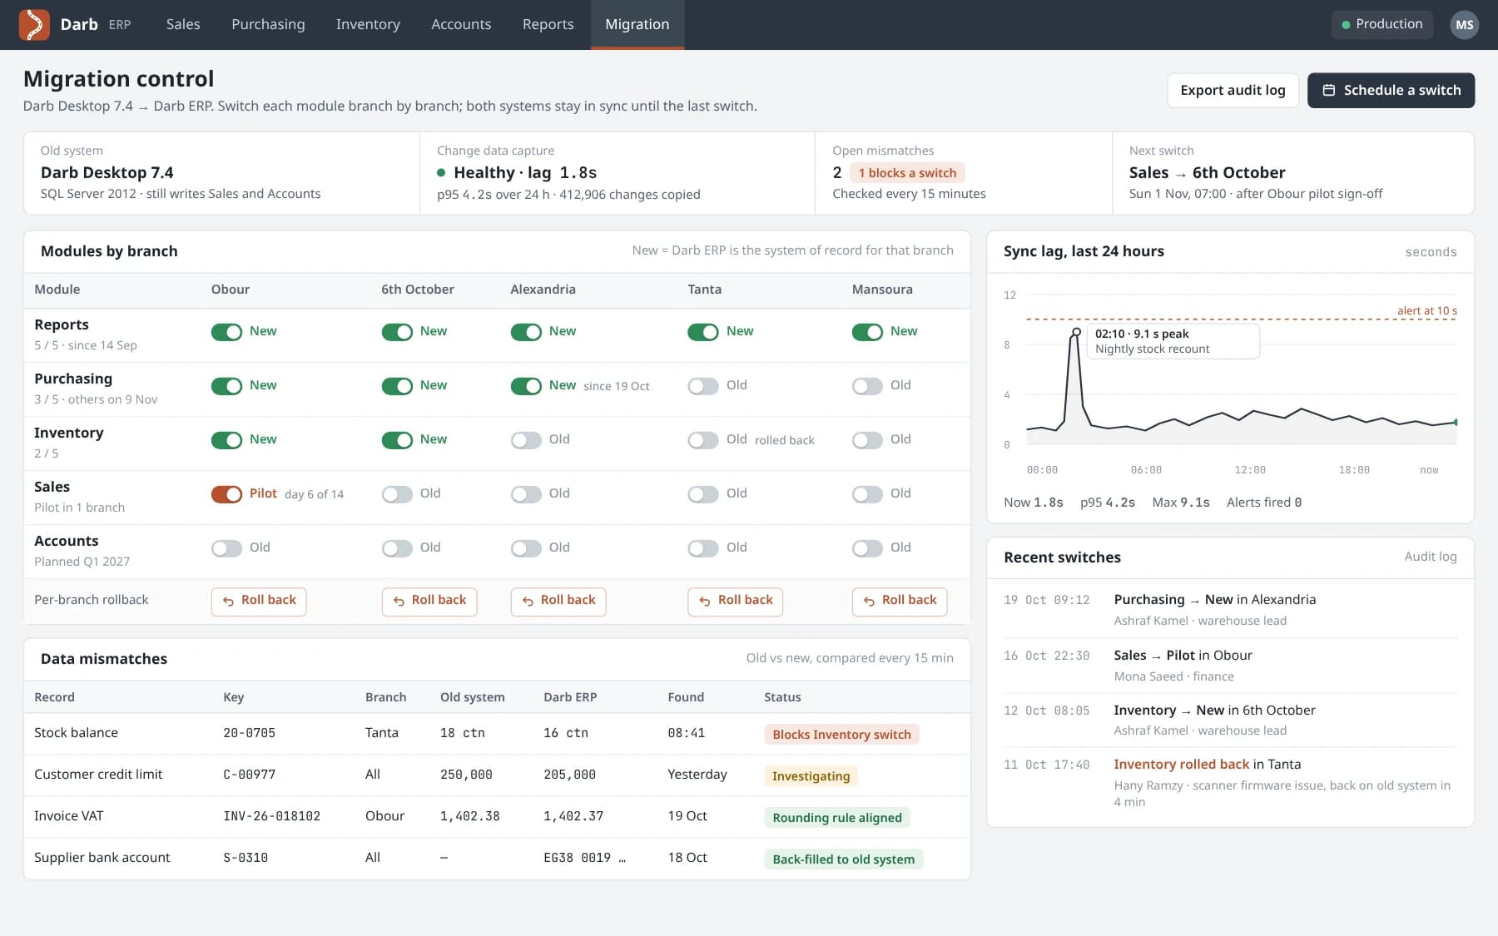
Task: Roll back the Mansoura branch
Action: (900, 601)
